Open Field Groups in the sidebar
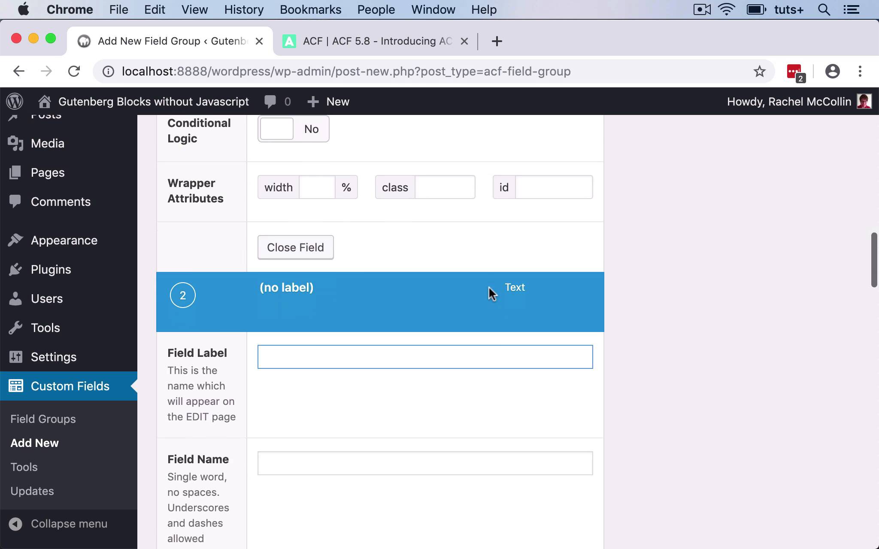879x549 pixels. coord(43,419)
